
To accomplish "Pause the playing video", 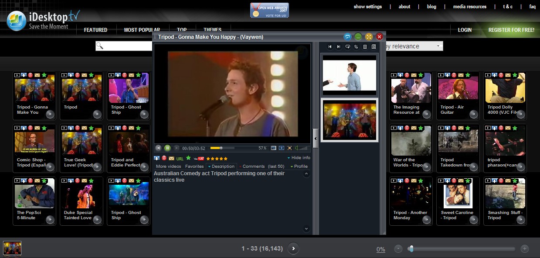I will 167,148.
